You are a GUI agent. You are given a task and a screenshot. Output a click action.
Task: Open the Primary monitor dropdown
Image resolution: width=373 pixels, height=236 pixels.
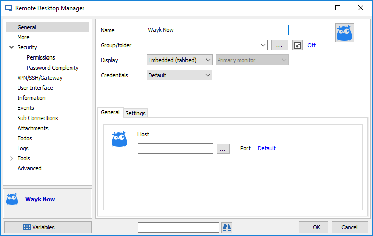pyautogui.click(x=252, y=60)
